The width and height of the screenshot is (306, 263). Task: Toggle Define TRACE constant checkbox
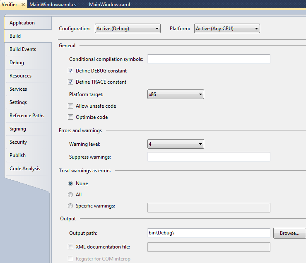pyautogui.click(x=71, y=82)
